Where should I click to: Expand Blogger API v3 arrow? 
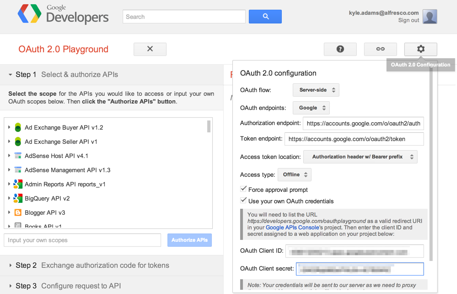[9, 212]
